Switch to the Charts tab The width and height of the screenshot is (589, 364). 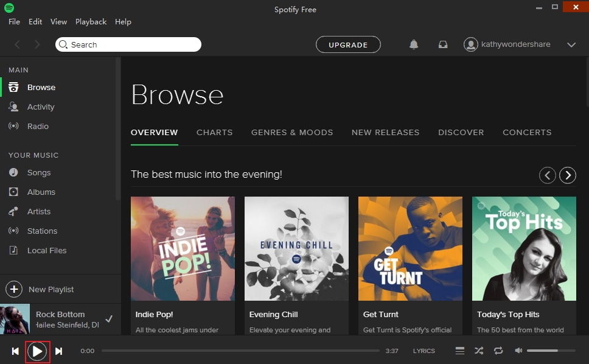point(215,132)
